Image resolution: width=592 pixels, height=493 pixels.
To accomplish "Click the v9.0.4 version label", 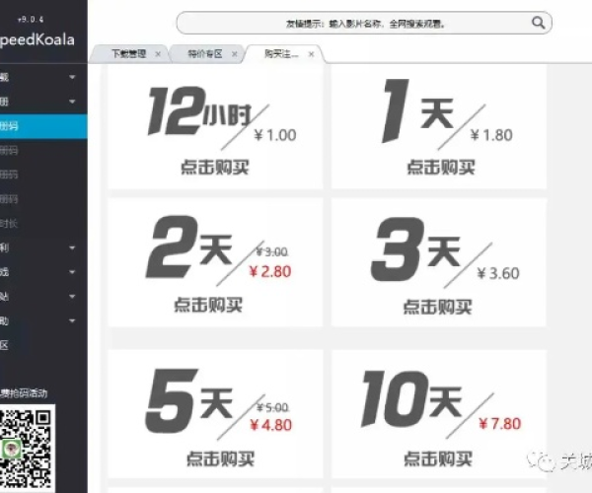I will pos(31,20).
